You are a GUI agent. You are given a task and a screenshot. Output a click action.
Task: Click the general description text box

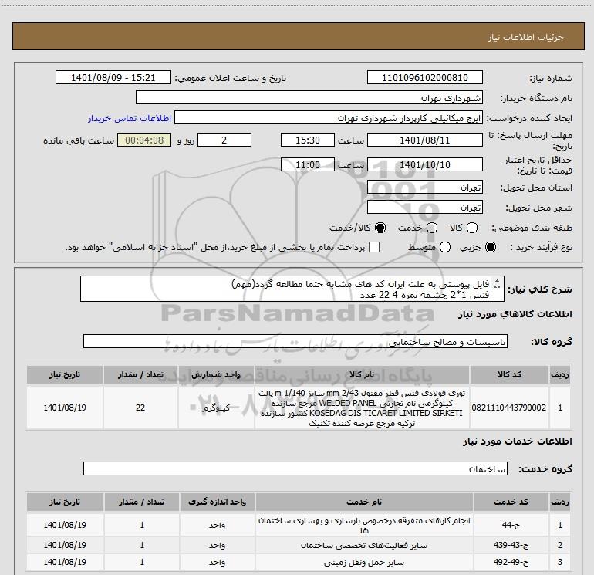click(x=292, y=289)
